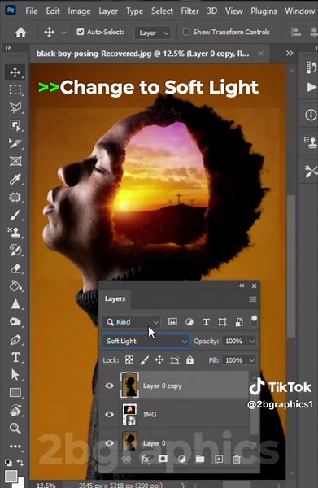Select the Rectangular Marquee tool
318x488 pixels.
[15, 90]
